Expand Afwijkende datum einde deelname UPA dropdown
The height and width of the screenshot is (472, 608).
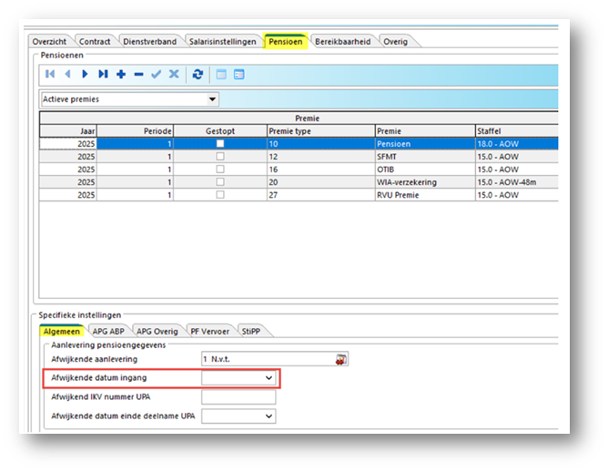(269, 416)
